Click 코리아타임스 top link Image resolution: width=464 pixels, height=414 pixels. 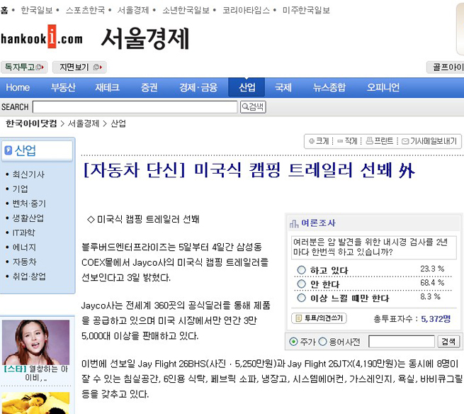pos(247,11)
